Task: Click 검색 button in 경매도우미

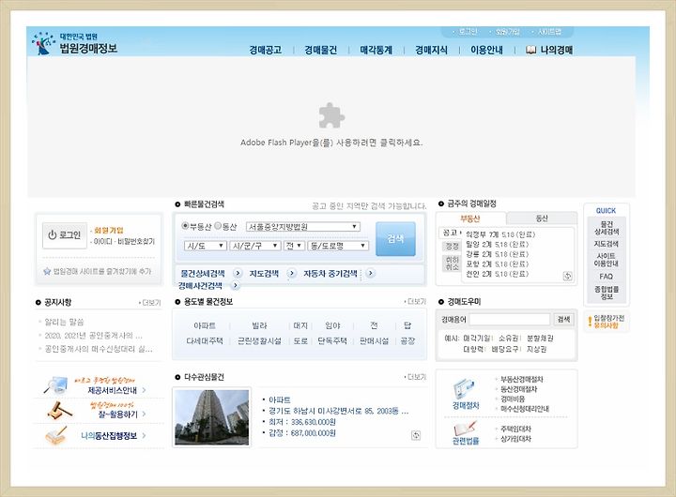Action: tap(563, 319)
